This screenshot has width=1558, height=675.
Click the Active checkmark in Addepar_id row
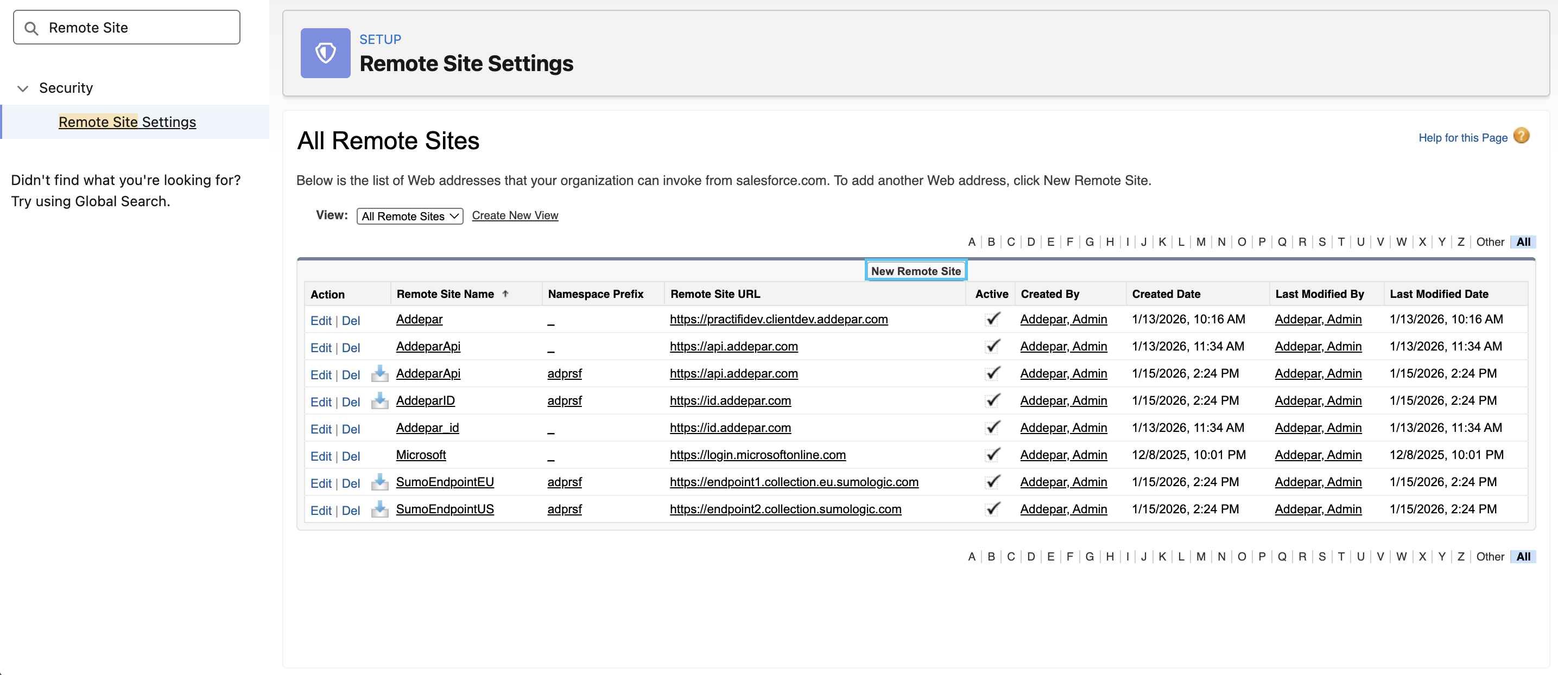coord(992,427)
